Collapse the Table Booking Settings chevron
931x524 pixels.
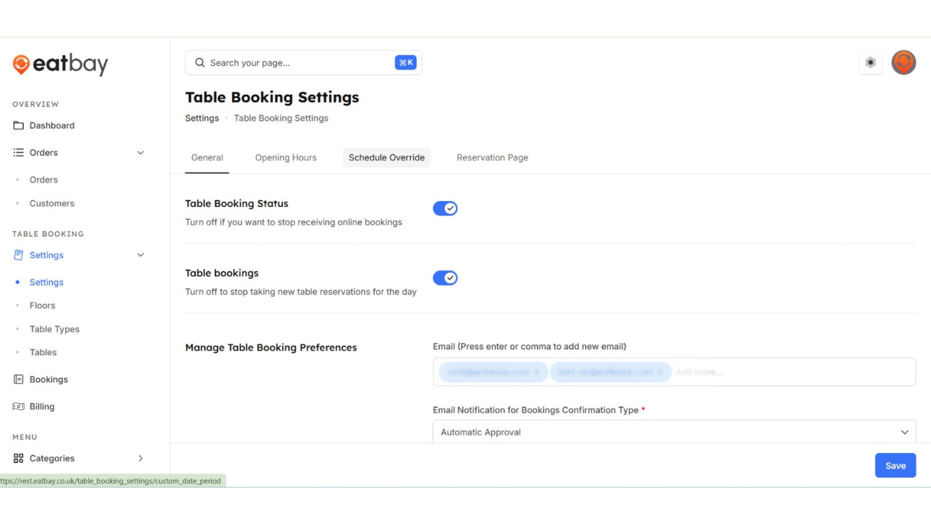(x=141, y=255)
